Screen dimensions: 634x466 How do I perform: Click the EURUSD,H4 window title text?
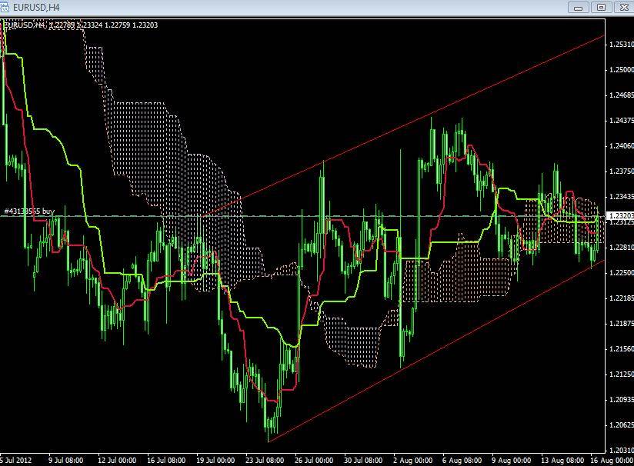(x=36, y=8)
